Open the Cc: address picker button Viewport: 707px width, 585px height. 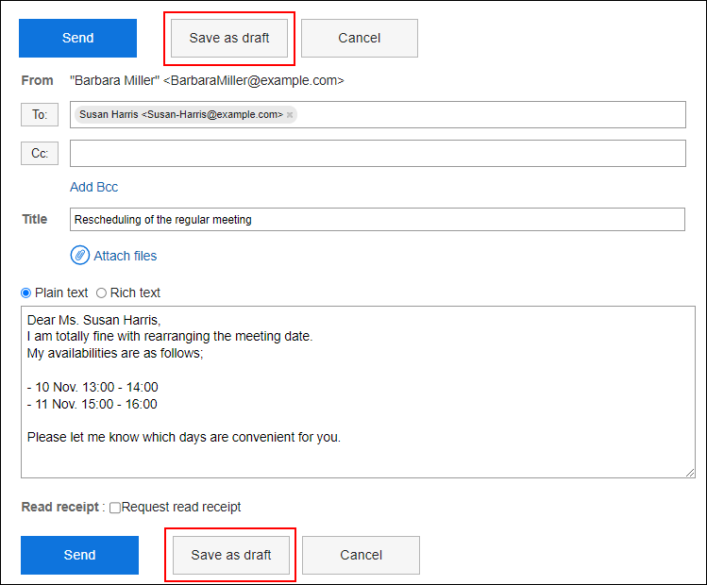pyautogui.click(x=40, y=153)
